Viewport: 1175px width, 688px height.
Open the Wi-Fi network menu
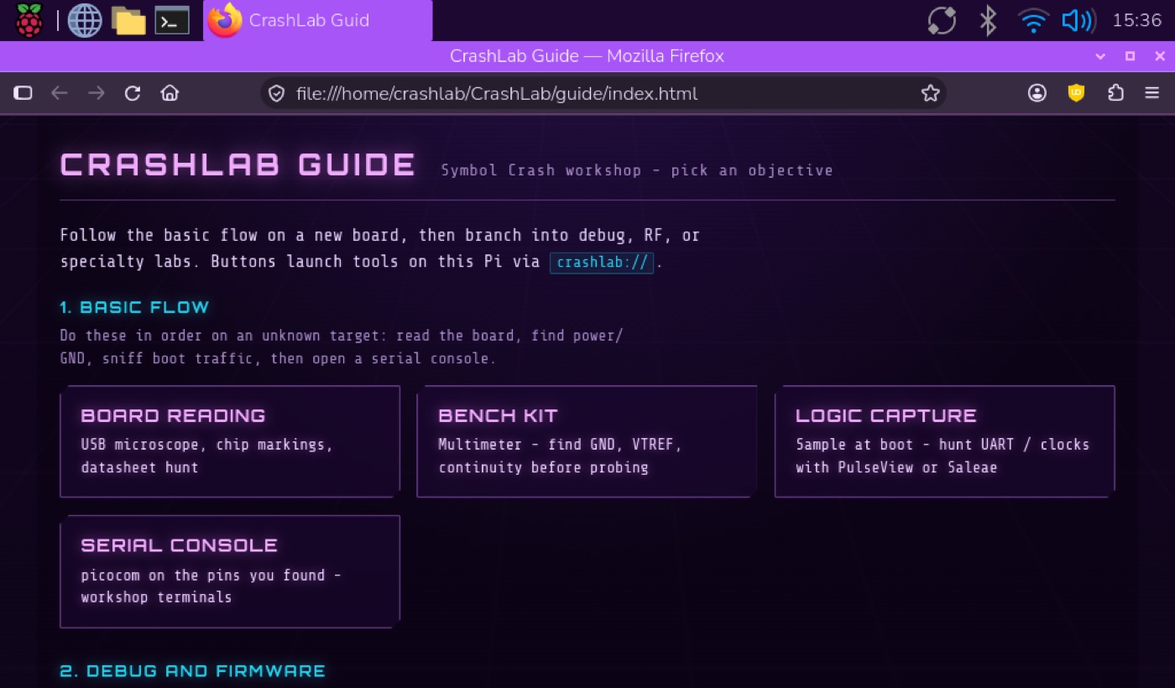click(x=1033, y=20)
